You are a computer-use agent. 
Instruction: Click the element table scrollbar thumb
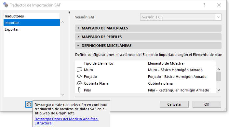219,76
